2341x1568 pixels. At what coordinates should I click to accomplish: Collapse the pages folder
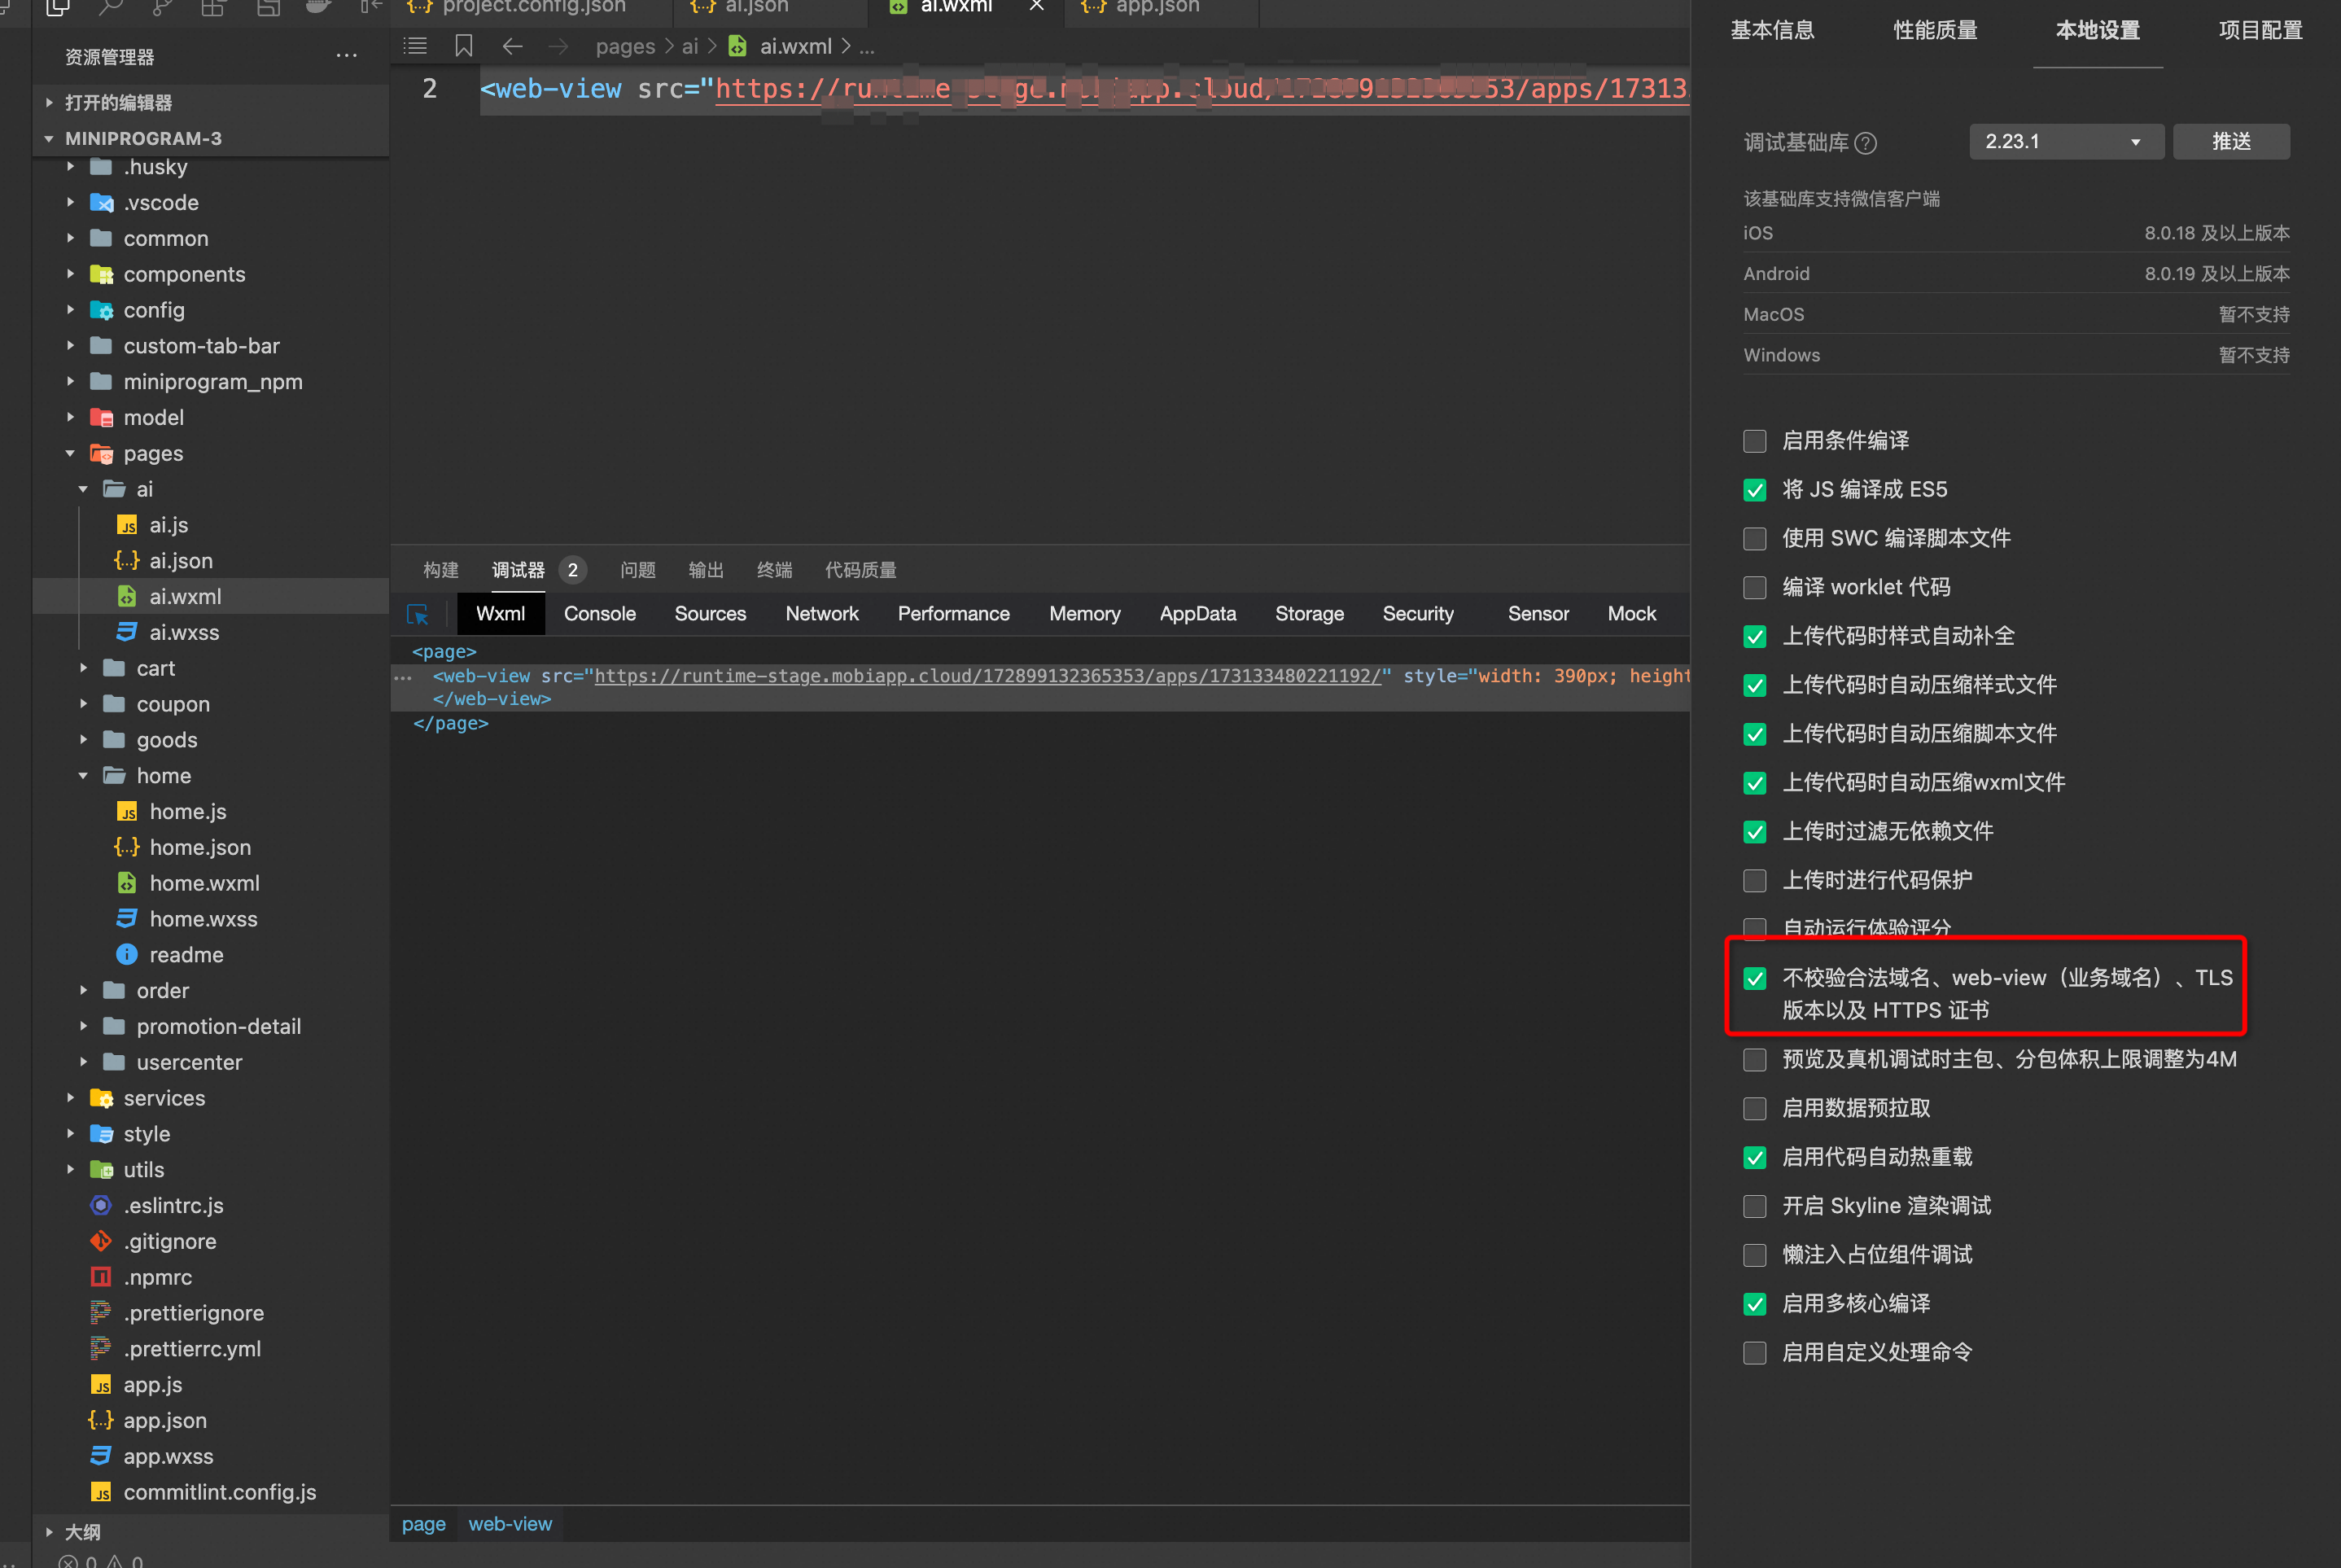point(70,453)
